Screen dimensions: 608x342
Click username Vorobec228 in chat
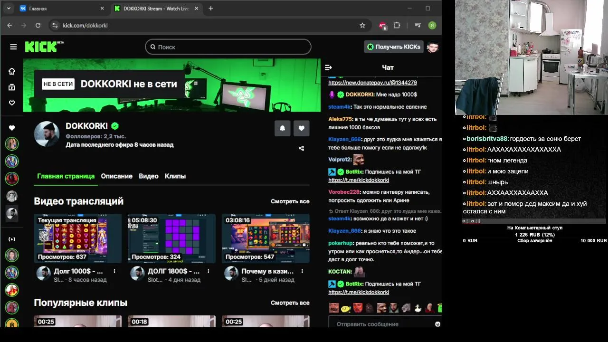[344, 192]
